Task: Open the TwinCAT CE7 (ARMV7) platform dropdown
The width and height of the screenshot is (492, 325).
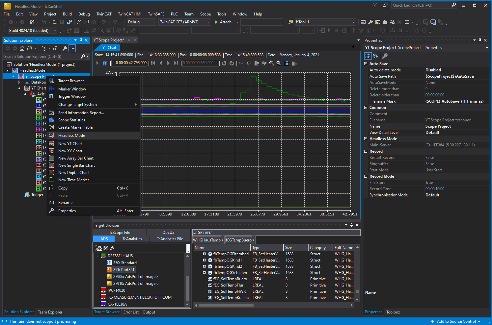Action: coord(184,22)
